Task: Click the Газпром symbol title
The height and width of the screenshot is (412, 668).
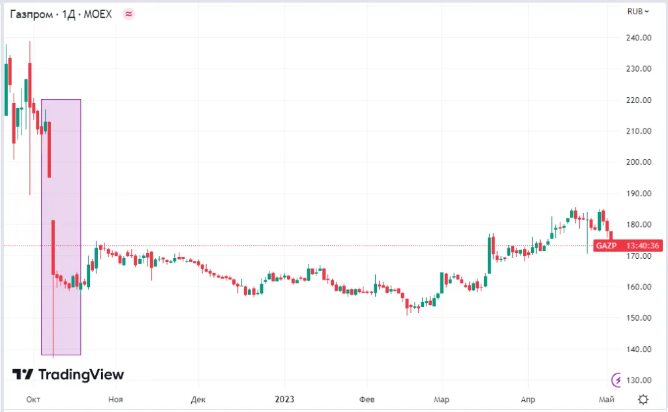Action: coord(31,14)
